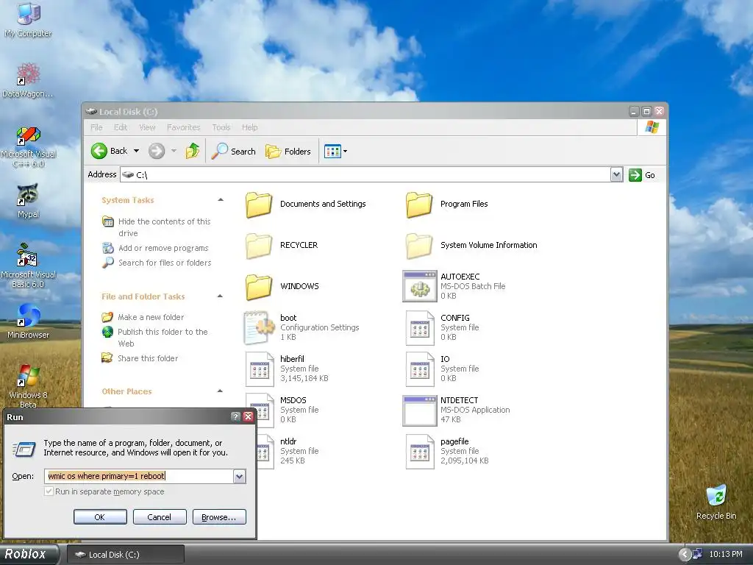
Task: Click the network computers tray icon
Action: pyautogui.click(x=697, y=555)
